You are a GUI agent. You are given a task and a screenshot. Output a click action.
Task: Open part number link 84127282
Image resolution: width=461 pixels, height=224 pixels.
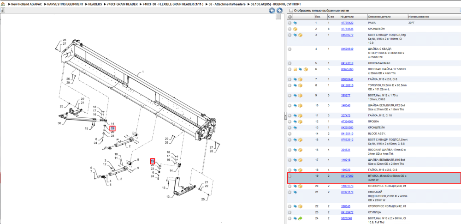coord(347,176)
